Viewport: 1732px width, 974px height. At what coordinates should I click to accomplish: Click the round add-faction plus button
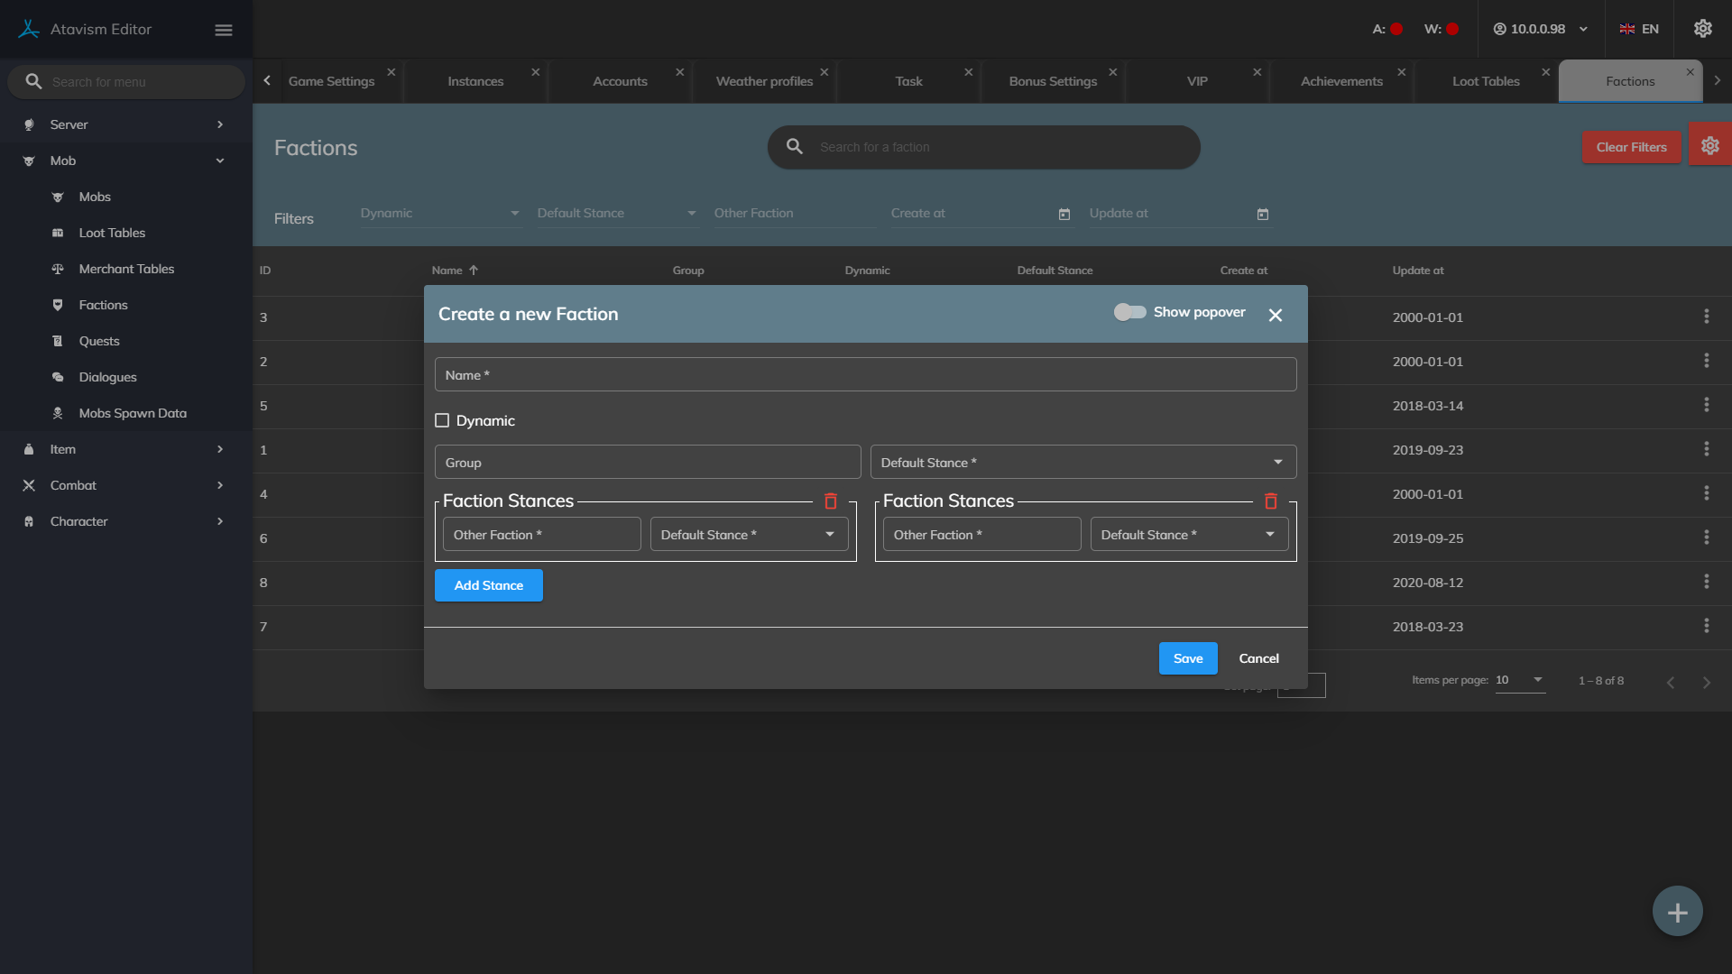point(1677,912)
